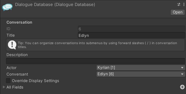The height and width of the screenshot is (94, 186).
Task: Click the submenu tip text about forward slashes
Action: point(97,45)
